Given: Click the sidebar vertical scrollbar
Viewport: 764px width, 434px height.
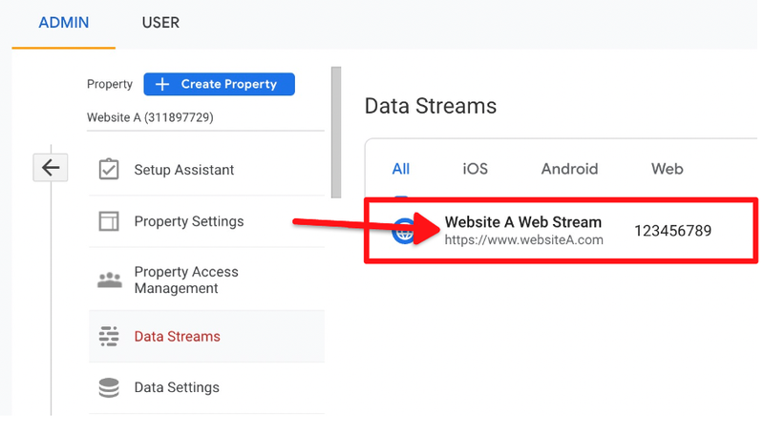Looking at the screenshot, I should (x=334, y=132).
